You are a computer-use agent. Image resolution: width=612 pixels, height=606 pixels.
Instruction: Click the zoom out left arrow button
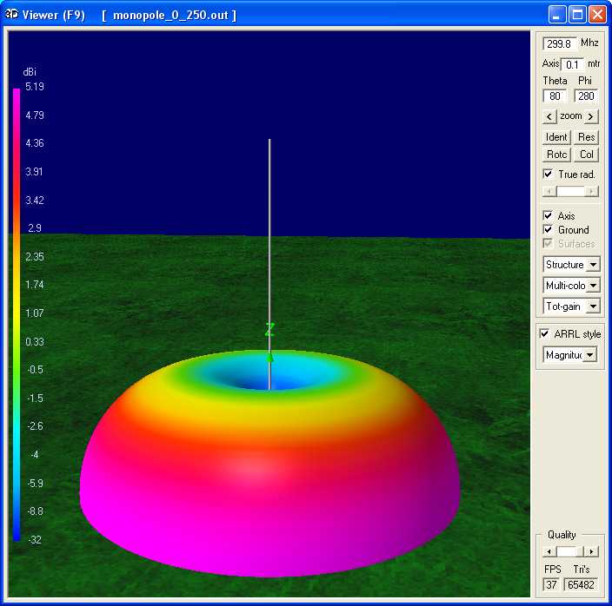click(x=549, y=116)
